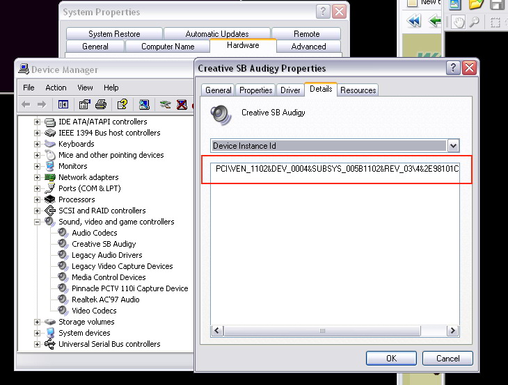
Task: Click the Help question-mark toolbar icon
Action: click(x=122, y=104)
